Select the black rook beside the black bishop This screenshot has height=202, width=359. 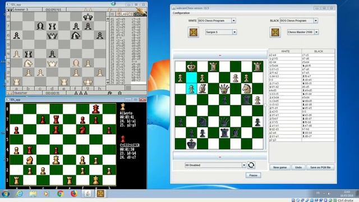coord(224,133)
